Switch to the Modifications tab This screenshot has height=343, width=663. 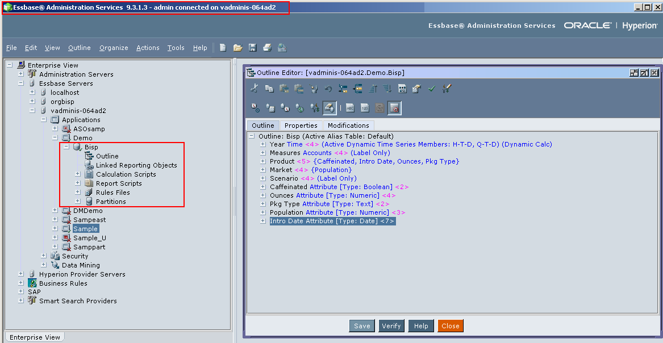tap(348, 125)
